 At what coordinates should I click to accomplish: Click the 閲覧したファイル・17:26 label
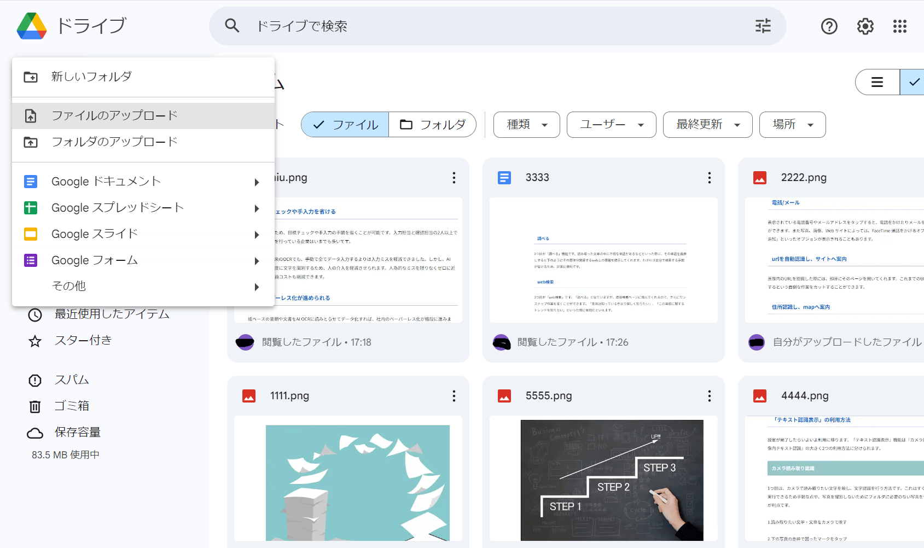[573, 342]
